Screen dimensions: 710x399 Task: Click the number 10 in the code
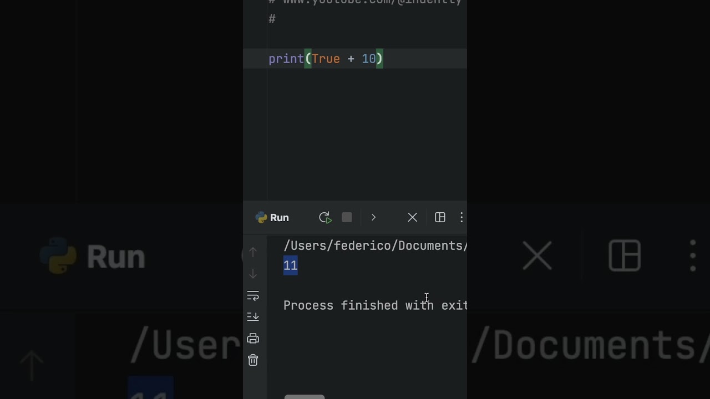369,59
